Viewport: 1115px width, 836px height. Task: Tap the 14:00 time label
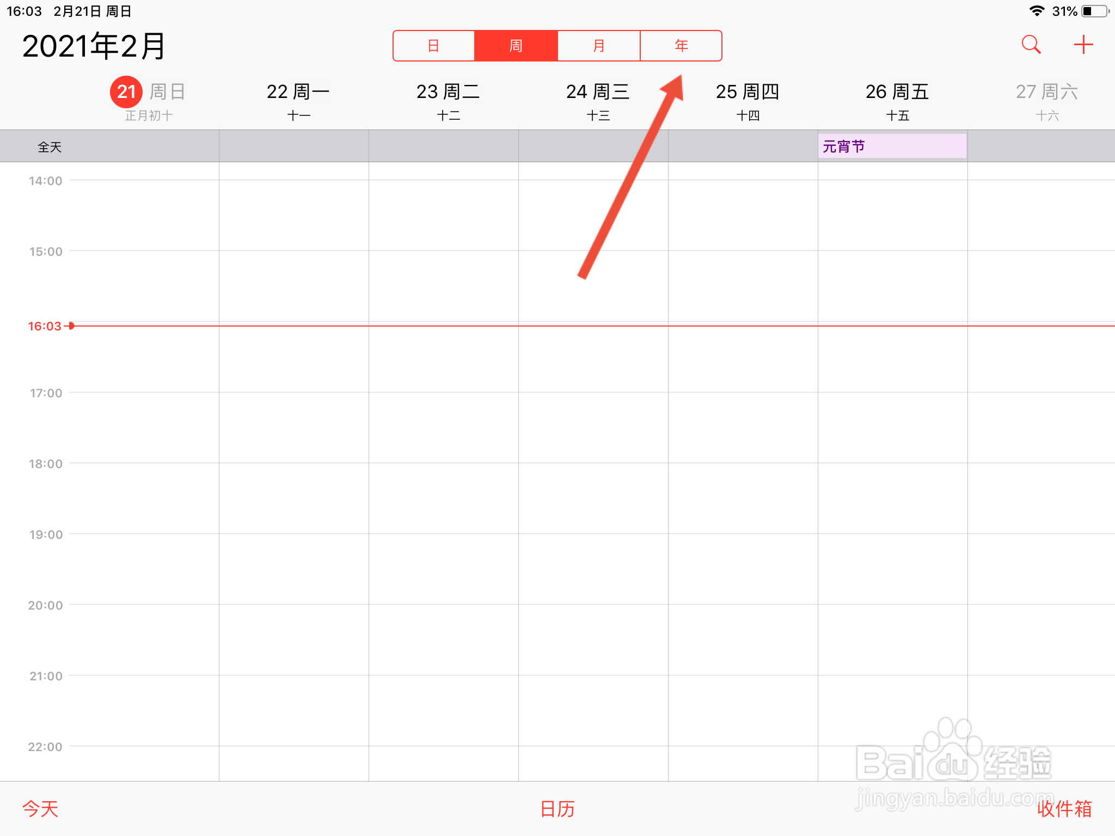[x=46, y=181]
